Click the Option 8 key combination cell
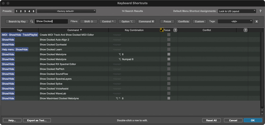The image size is (265, 125). tap(134, 54)
